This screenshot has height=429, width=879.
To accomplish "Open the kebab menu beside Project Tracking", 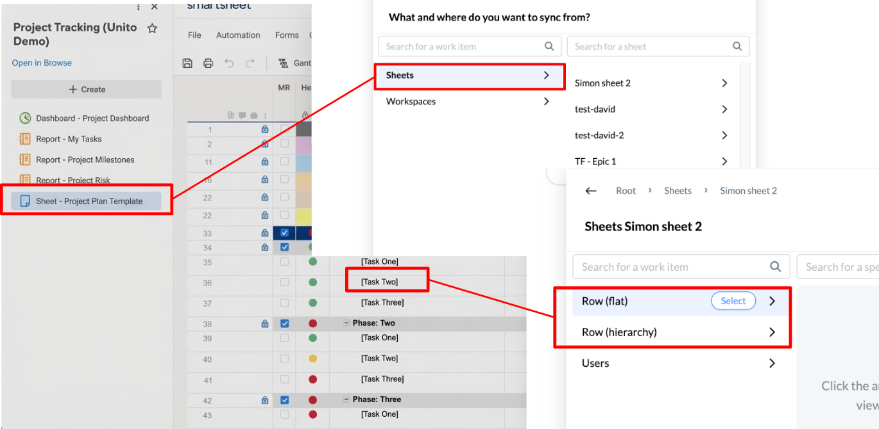I will pyautogui.click(x=138, y=6).
